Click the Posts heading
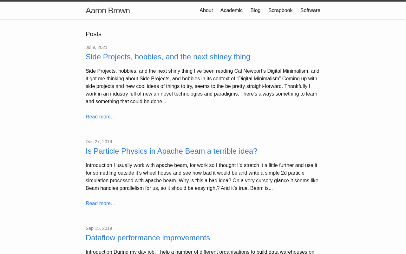 coord(94,34)
